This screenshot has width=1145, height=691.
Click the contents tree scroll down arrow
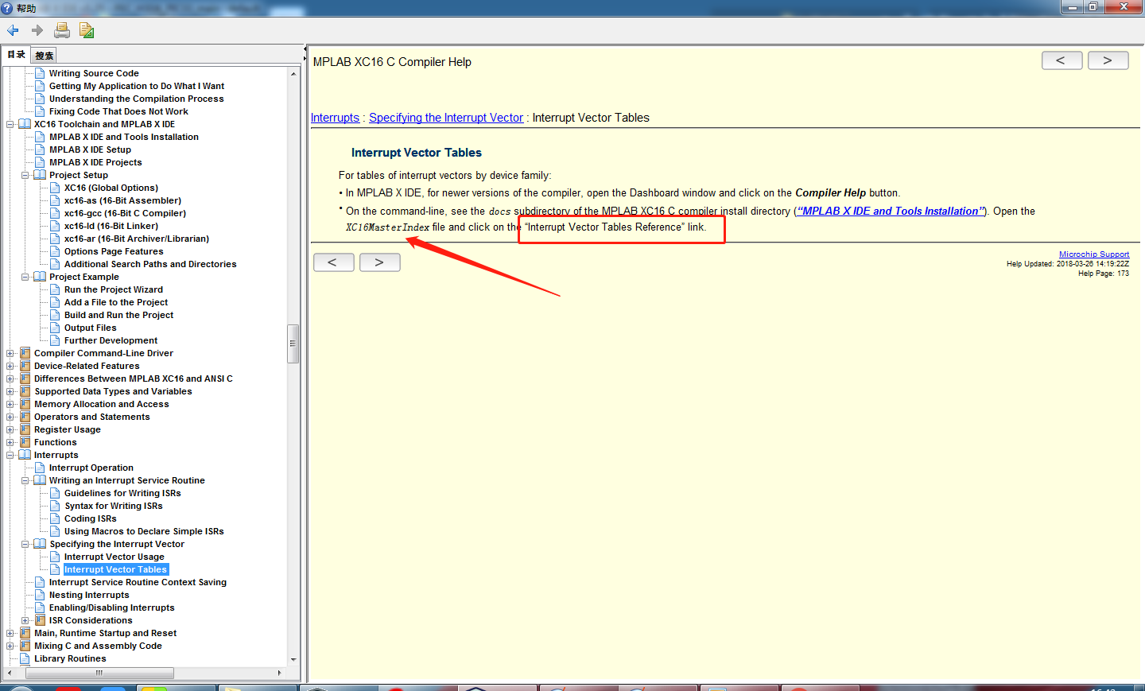click(x=293, y=659)
